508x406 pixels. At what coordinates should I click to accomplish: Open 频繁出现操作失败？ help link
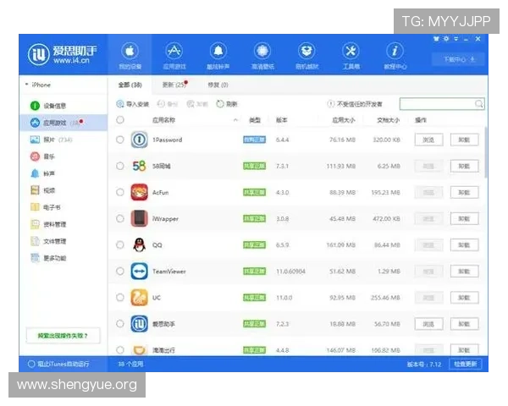point(63,336)
